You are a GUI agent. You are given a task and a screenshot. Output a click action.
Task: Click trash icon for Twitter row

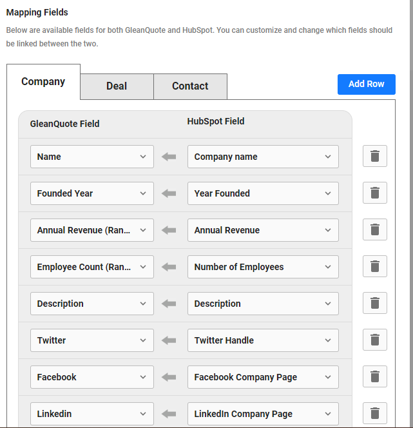[x=374, y=340]
